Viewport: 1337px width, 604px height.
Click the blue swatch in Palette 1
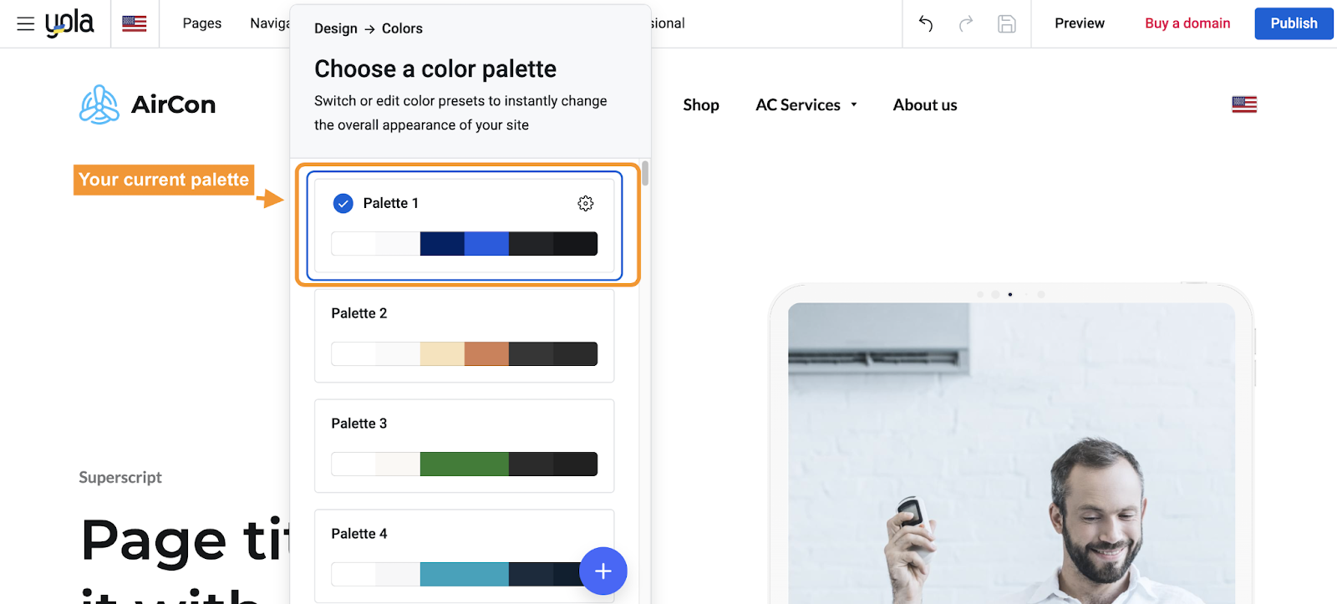pos(486,244)
